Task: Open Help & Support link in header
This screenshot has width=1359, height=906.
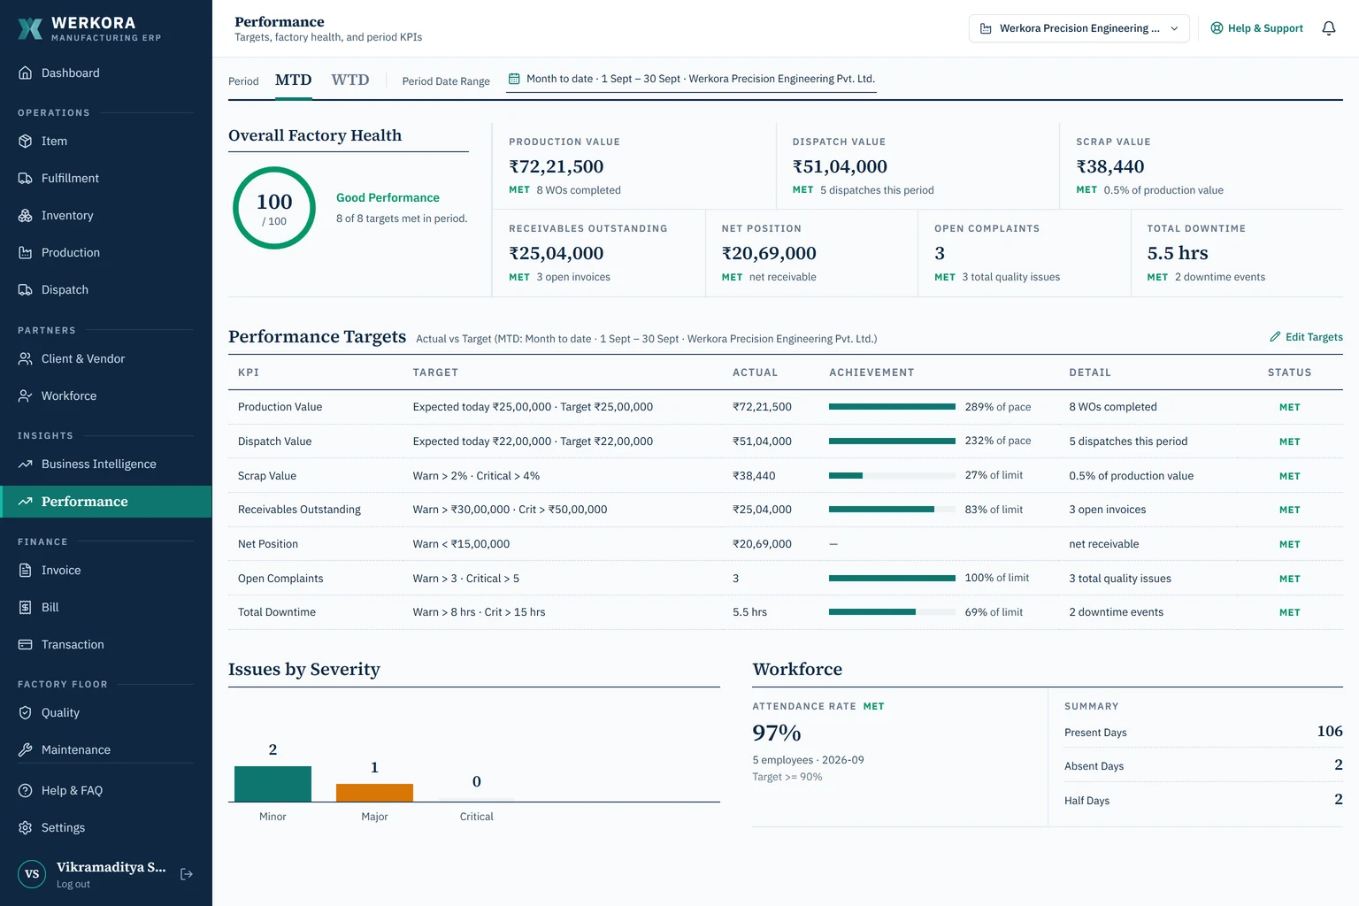Action: (1256, 28)
